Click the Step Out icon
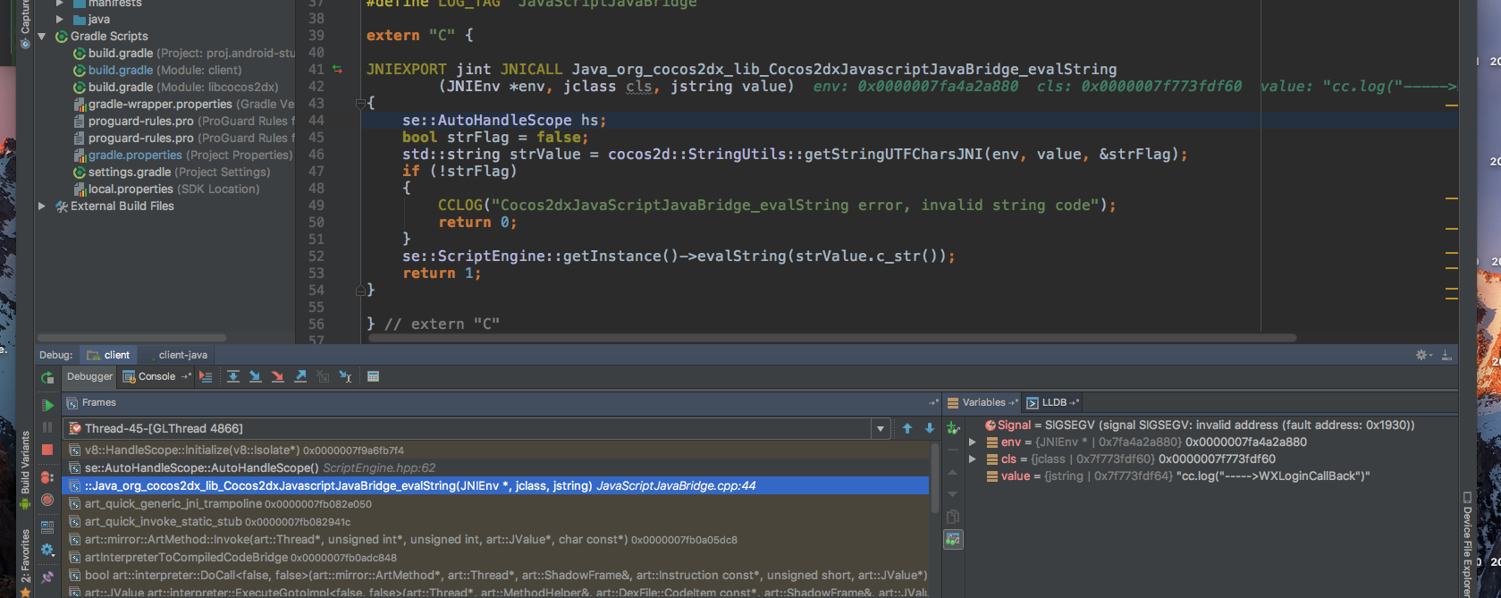1501x598 pixels. pos(300,376)
